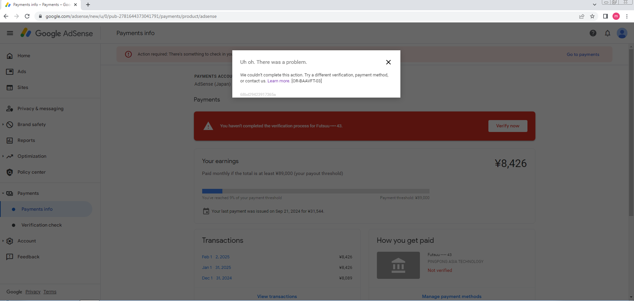Open the account avatar in AdSense header
Screen dimensions: 634x301
(622, 33)
